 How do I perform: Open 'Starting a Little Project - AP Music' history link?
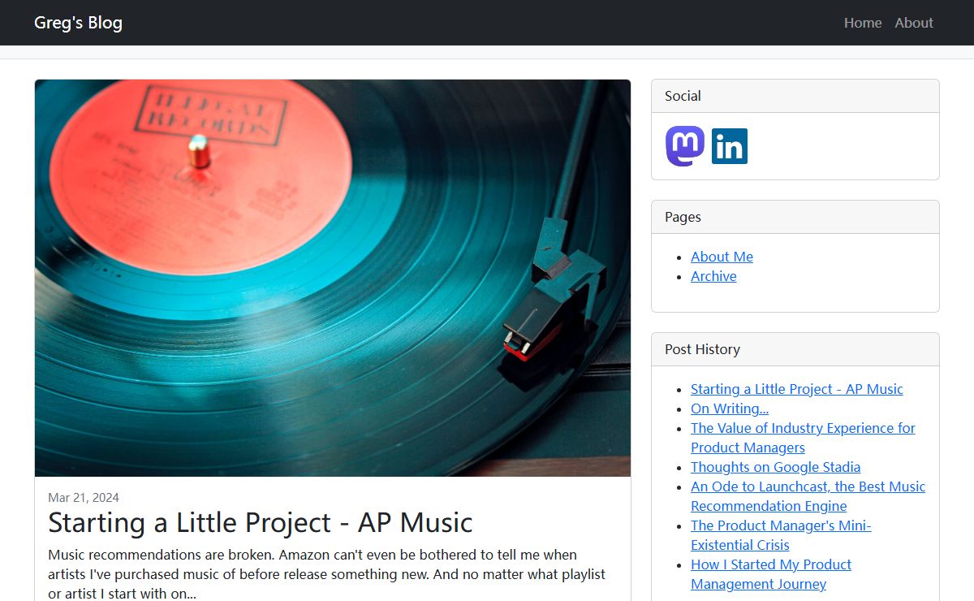796,389
